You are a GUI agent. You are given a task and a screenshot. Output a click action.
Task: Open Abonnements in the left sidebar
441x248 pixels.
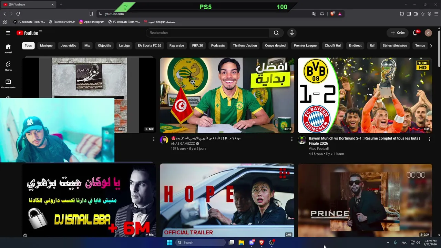point(8,84)
